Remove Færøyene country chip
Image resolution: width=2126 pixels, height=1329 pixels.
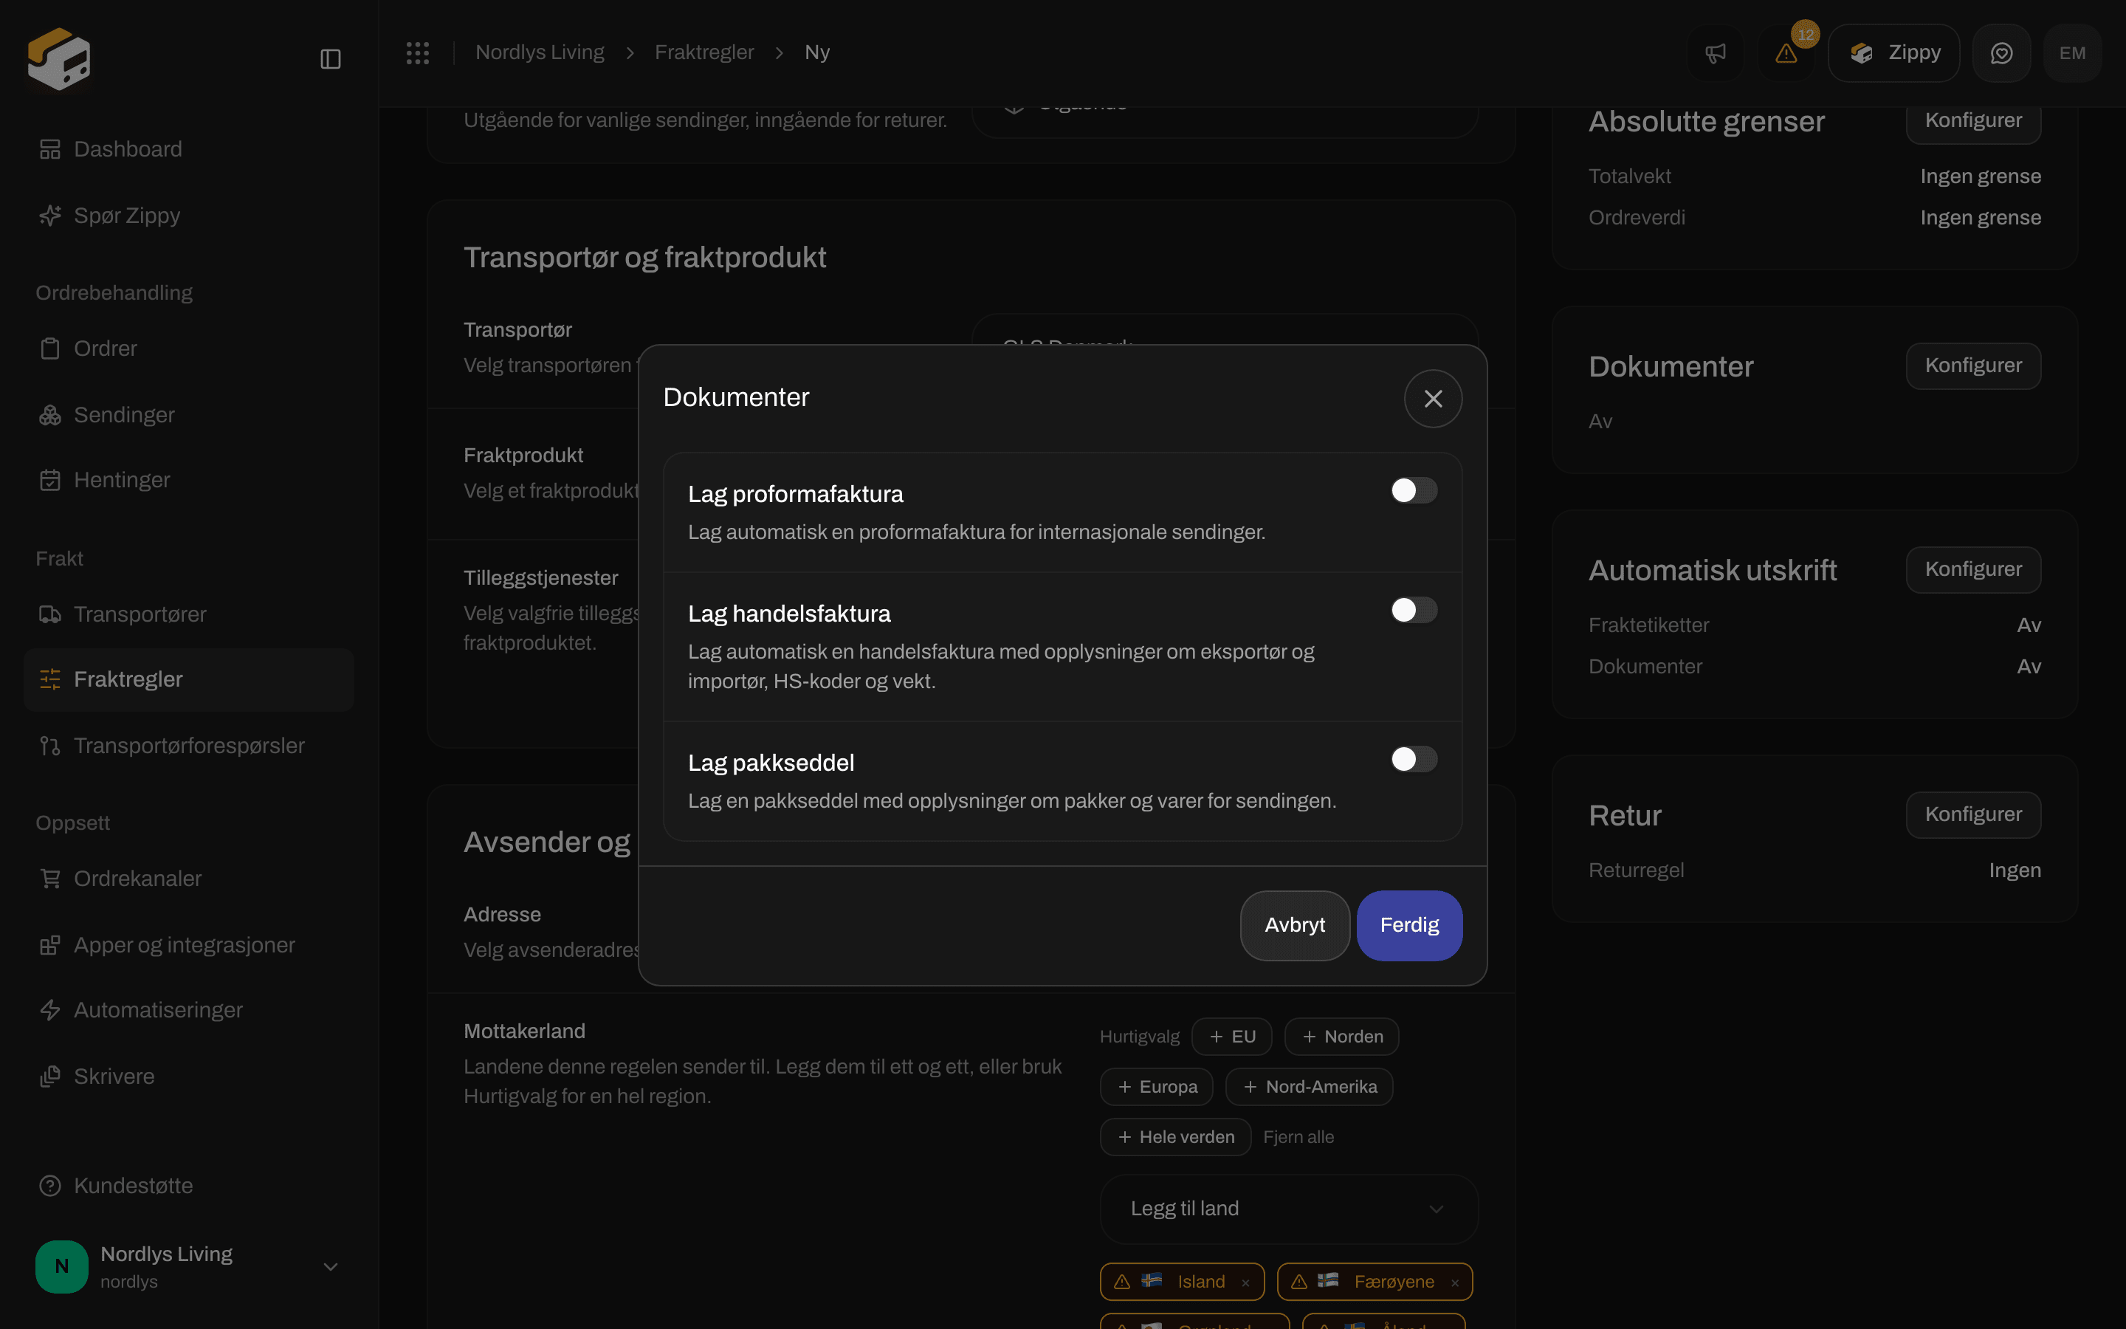coord(1455,1282)
